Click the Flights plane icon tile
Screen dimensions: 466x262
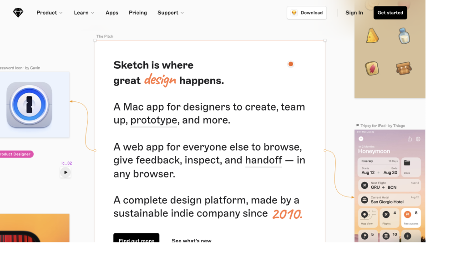pos(390,218)
